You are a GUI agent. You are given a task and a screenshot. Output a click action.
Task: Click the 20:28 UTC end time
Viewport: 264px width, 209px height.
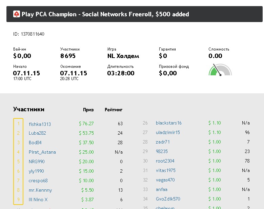click(69, 79)
